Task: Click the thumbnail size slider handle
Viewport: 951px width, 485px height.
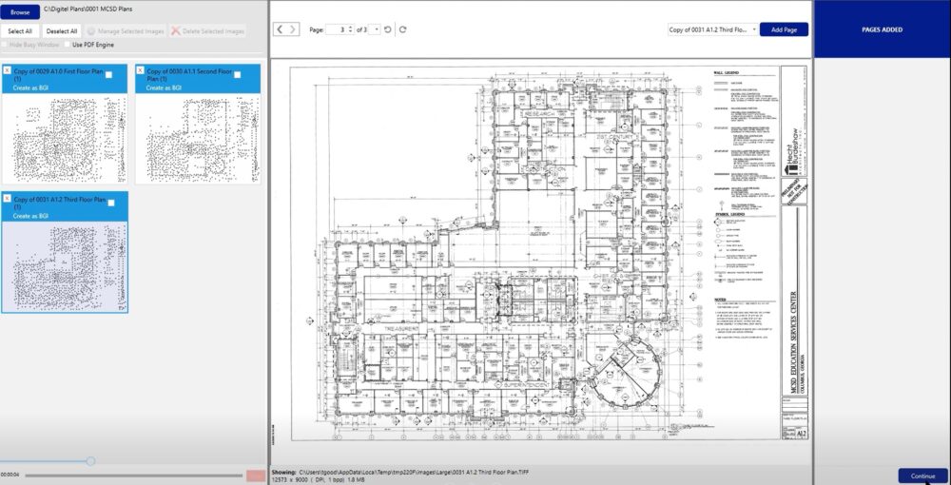Action: [x=90, y=460]
